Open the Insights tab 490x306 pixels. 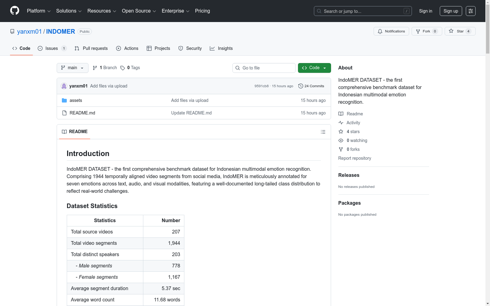coord(221,48)
